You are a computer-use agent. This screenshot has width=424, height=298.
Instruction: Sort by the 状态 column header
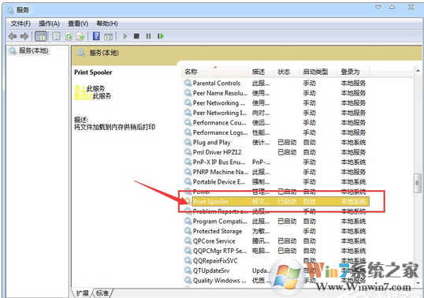(x=287, y=72)
